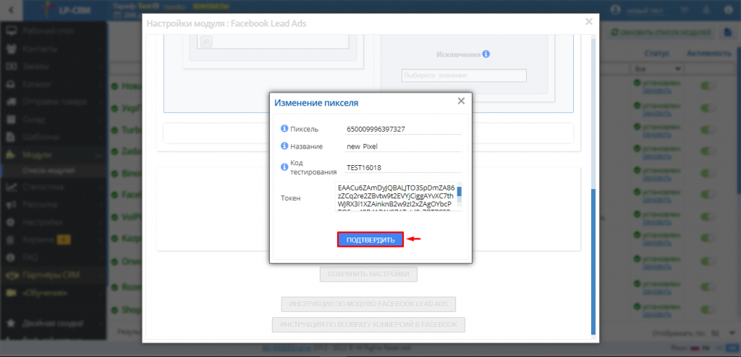741x357 pixels.
Task: Open the Отображать по 50 dropdown
Action: [721, 333]
